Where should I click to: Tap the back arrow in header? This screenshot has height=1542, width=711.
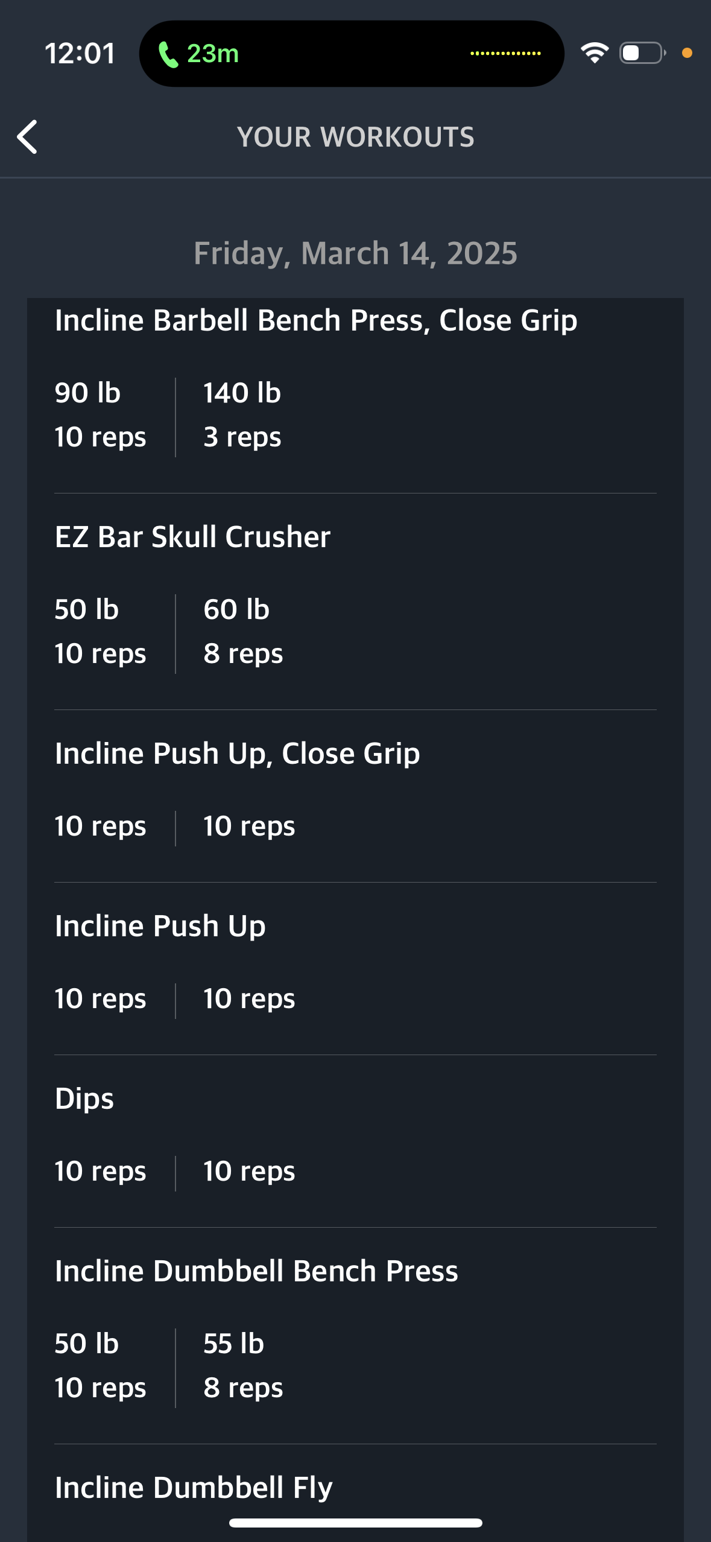pyautogui.click(x=27, y=137)
